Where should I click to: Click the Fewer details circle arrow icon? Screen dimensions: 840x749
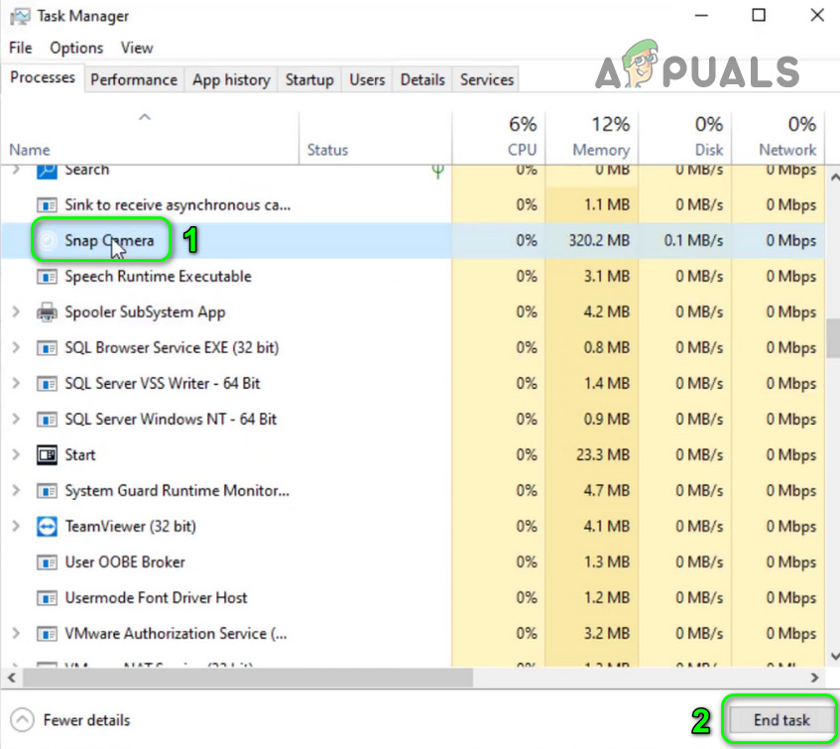[x=23, y=720]
